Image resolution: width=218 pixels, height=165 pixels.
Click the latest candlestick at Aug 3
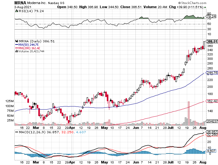tap(204, 45)
